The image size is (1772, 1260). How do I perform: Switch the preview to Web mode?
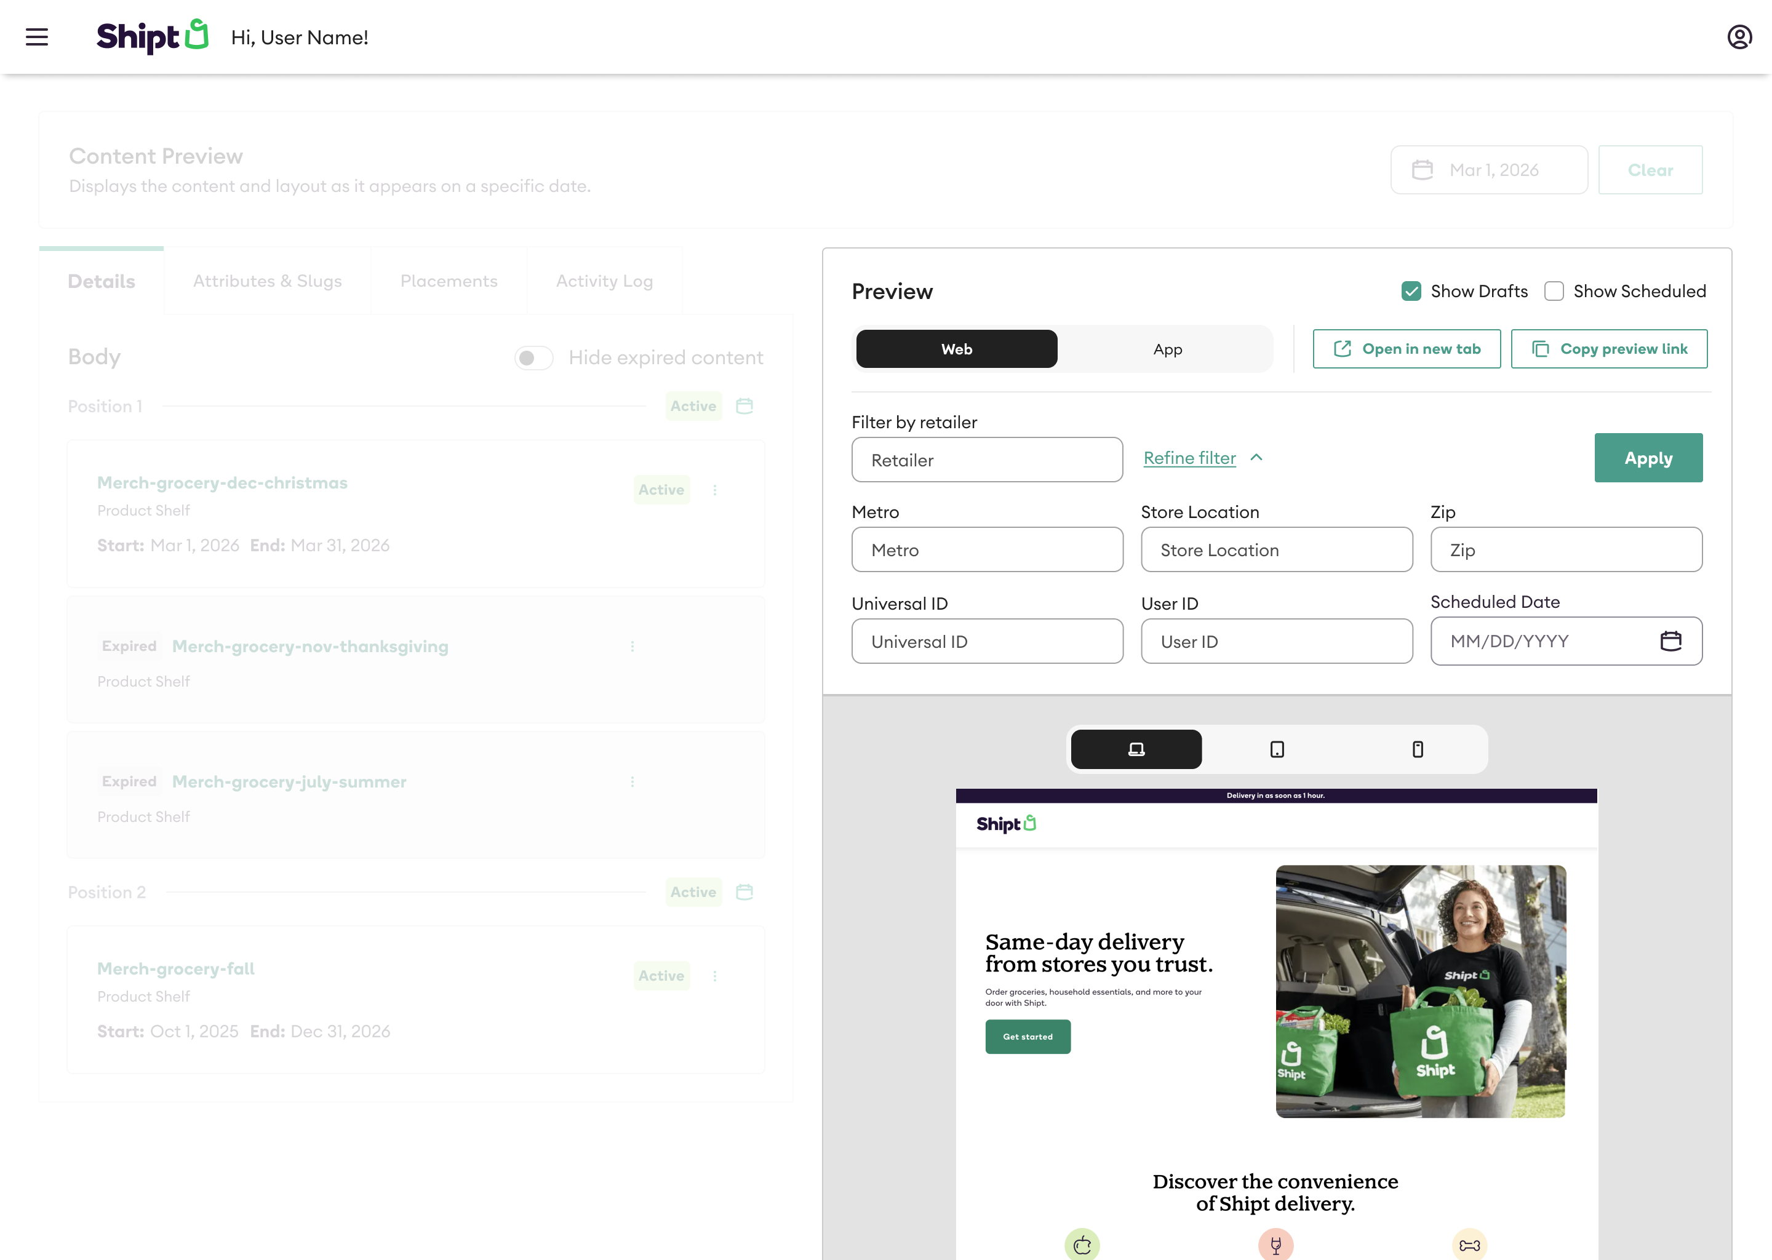pyautogui.click(x=957, y=348)
